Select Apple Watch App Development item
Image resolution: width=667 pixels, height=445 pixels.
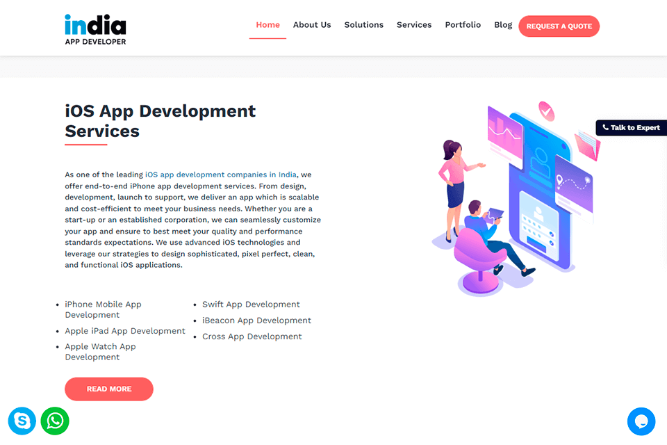pyautogui.click(x=100, y=352)
